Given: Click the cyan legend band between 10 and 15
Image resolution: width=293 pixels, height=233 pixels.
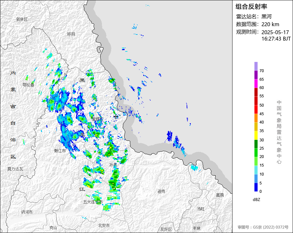Looking at the screenshot, I should click(256, 170).
